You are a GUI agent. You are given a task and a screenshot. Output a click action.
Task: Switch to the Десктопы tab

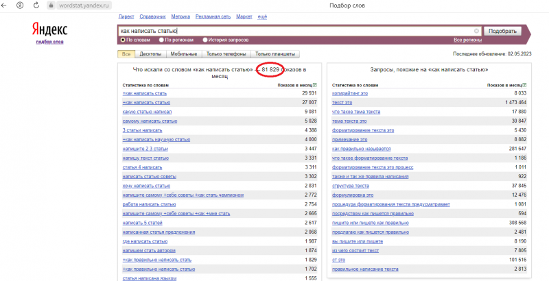coord(150,54)
